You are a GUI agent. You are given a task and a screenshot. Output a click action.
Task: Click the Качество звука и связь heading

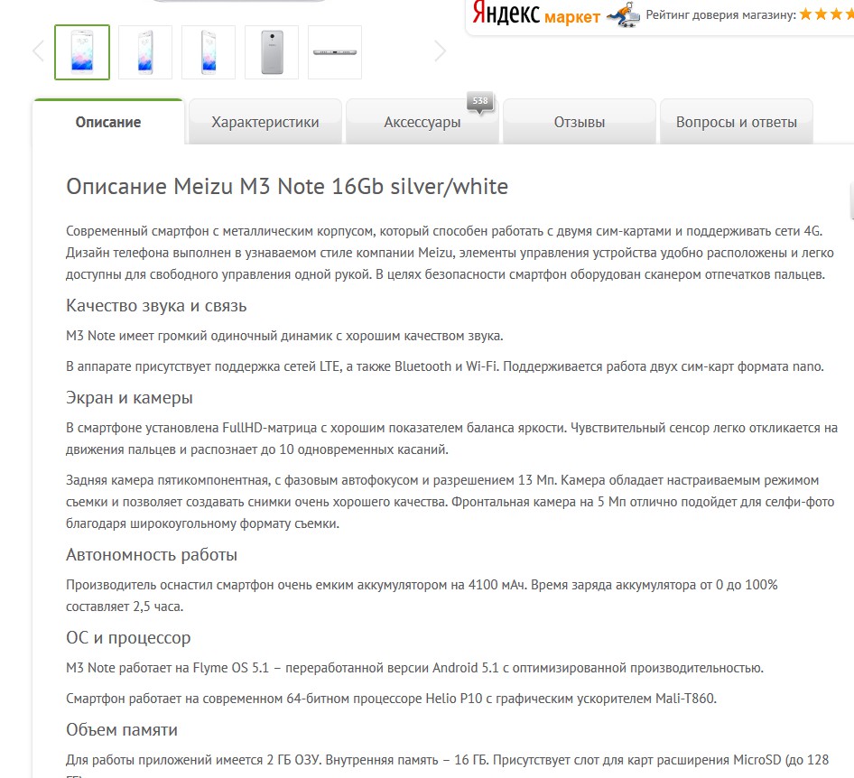coord(156,306)
